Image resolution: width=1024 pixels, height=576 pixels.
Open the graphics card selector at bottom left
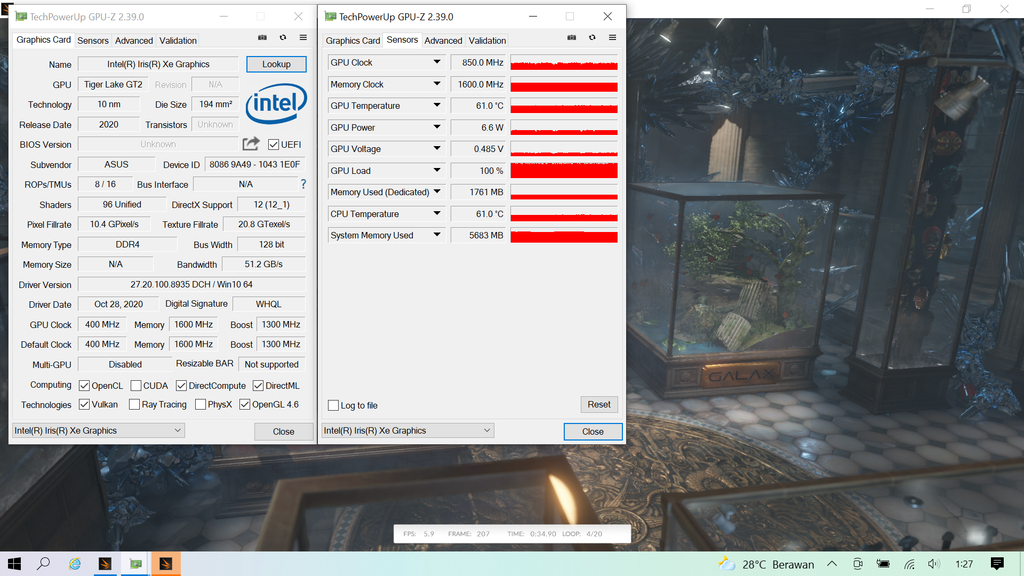(98, 430)
